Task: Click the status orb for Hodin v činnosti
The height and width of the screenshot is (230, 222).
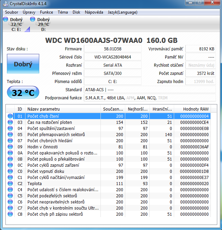Action: (10, 147)
